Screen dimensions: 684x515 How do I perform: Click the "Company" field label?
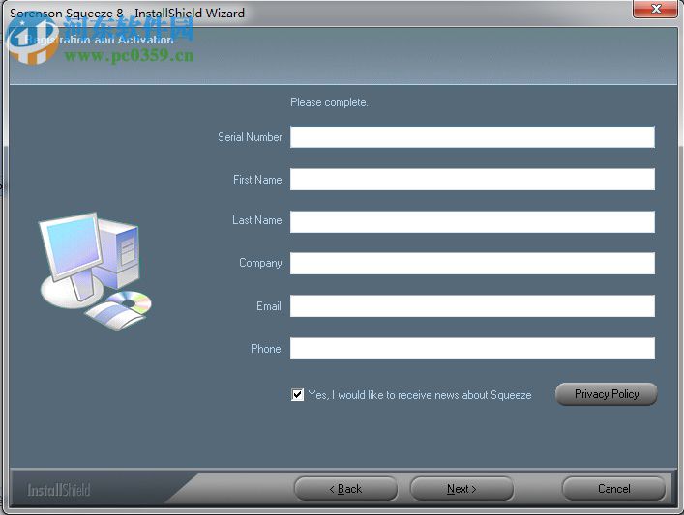coord(260,263)
